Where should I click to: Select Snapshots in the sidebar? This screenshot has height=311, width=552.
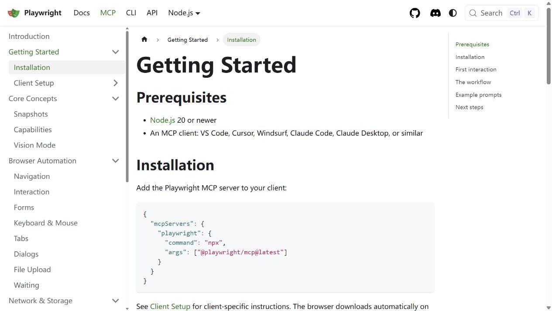(31, 114)
